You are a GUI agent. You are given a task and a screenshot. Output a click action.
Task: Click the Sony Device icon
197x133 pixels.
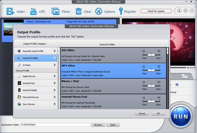tap(19, 104)
